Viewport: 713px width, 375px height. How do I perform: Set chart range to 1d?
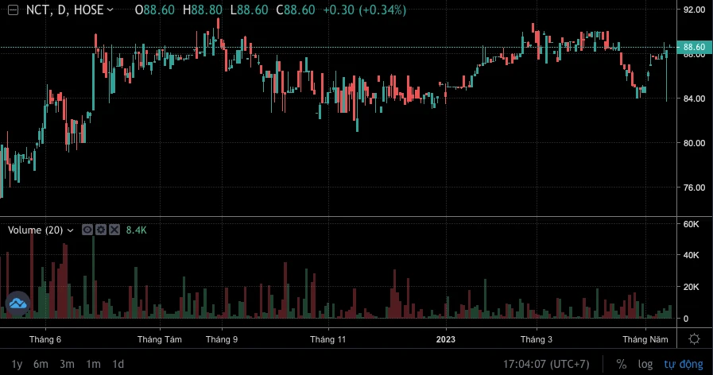(118, 364)
